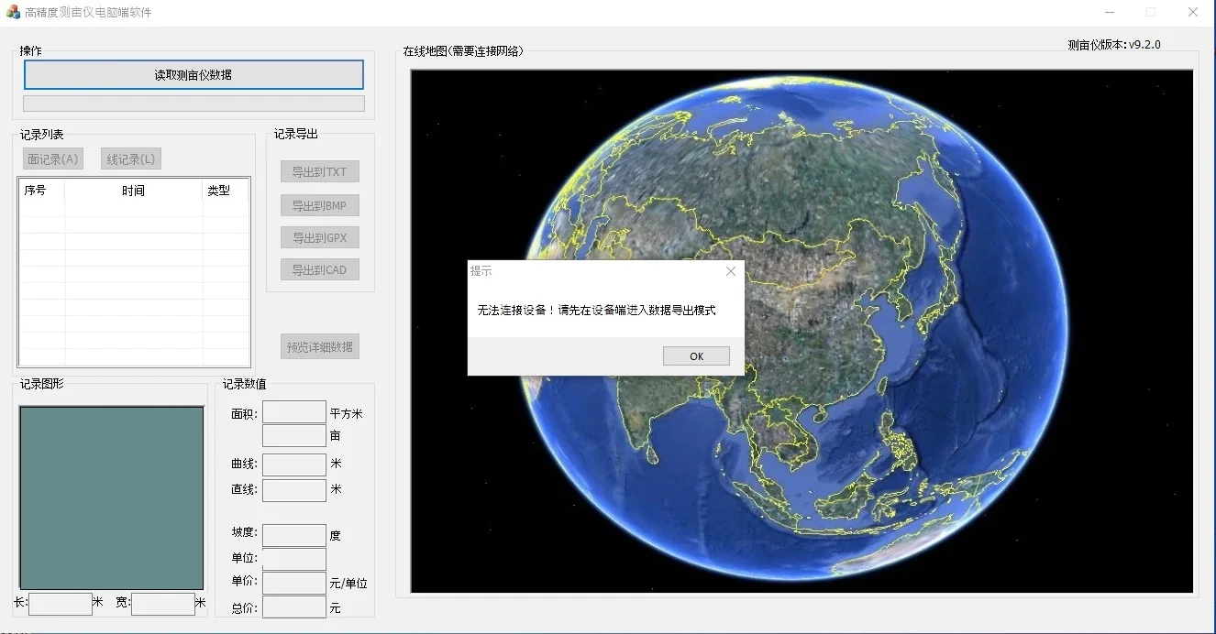This screenshot has width=1216, height=634.
Task: Click OK in the 提示 dialog
Action: (696, 356)
